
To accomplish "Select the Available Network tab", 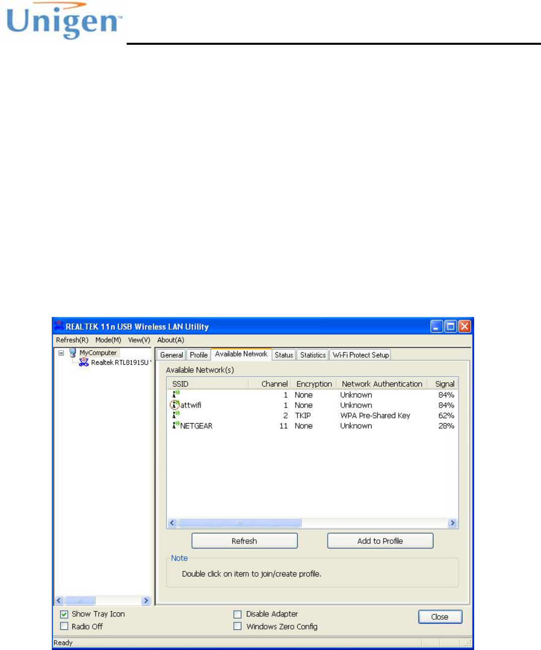I will coord(241,354).
